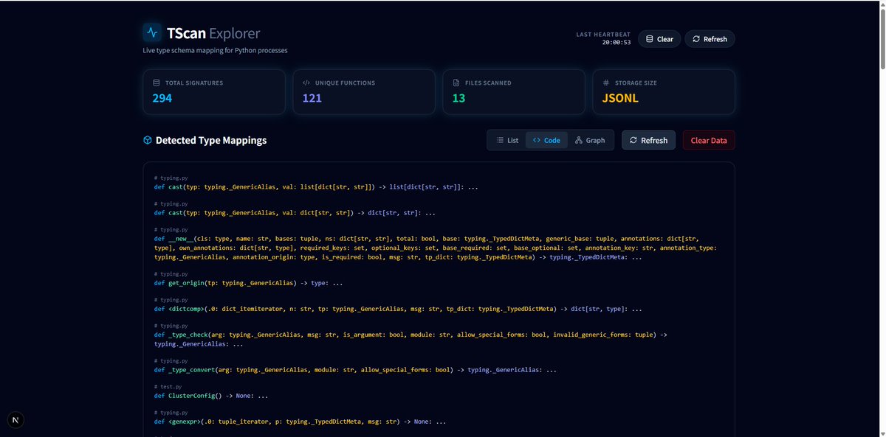Viewport: 886px width, 437px height.
Task: Click the 'def get_origin' signature line
Action: click(248, 283)
